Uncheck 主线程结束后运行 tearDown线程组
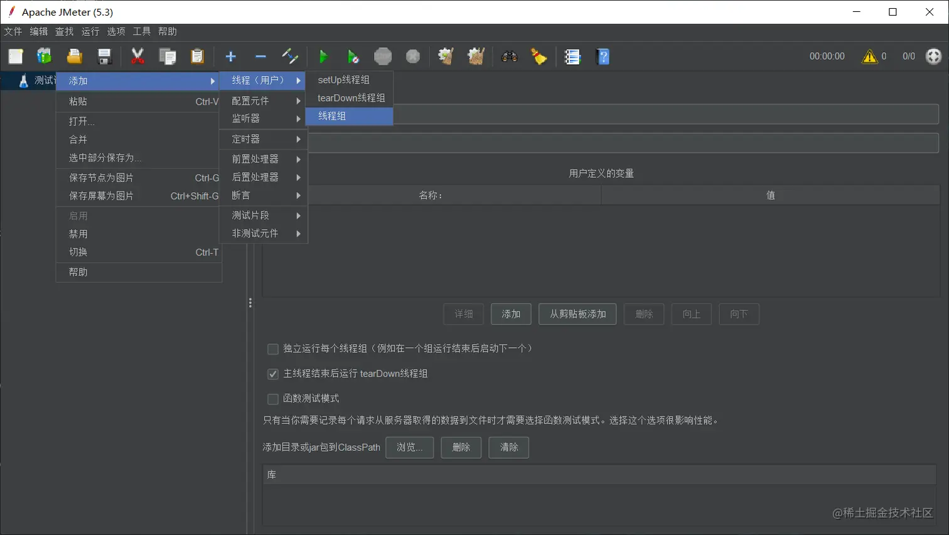The image size is (949, 535). 273,374
